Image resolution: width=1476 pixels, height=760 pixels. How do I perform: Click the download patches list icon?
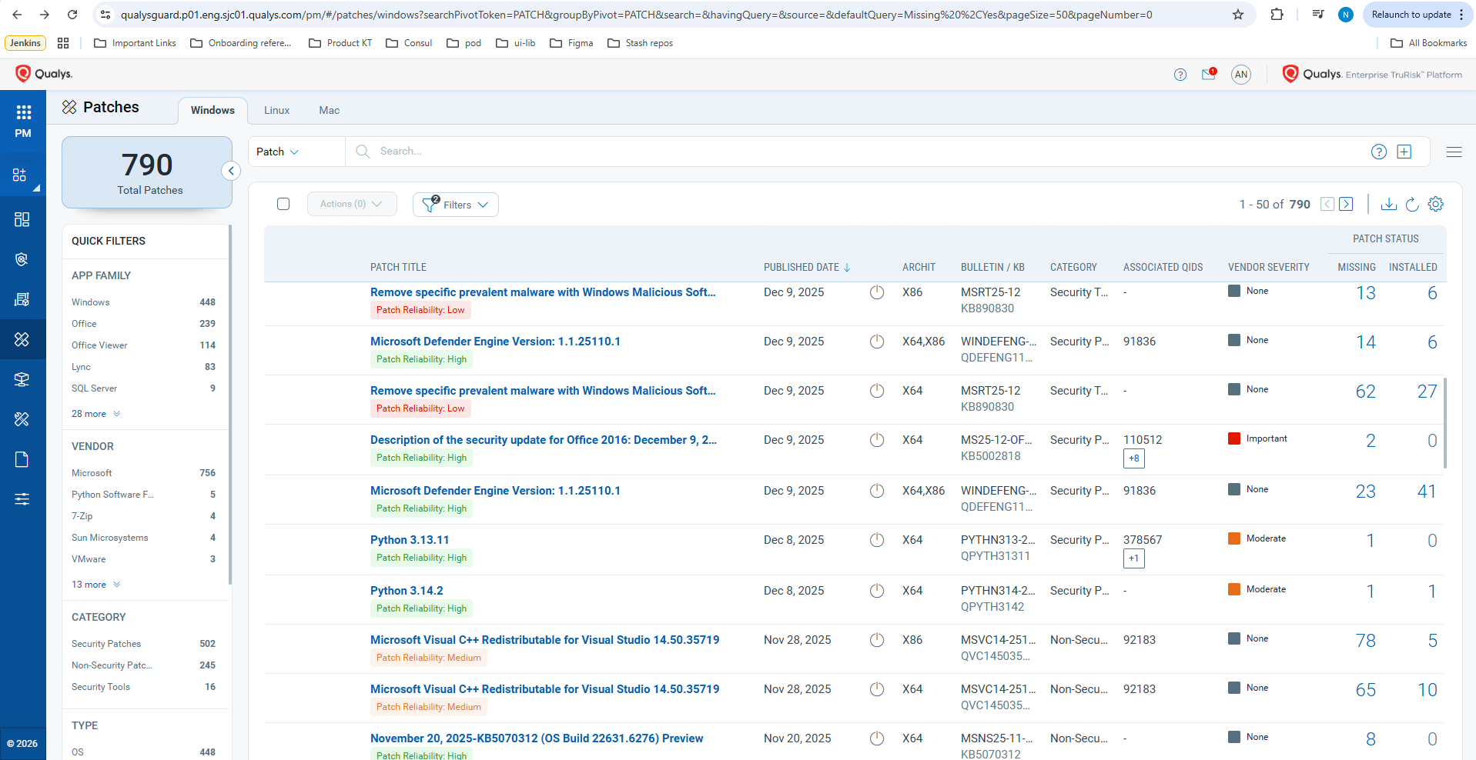(1388, 204)
